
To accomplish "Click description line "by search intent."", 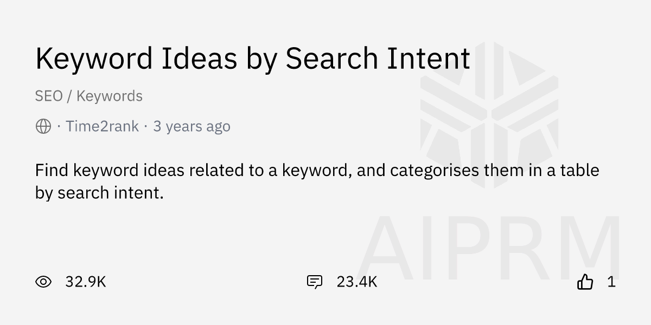I will (99, 193).
